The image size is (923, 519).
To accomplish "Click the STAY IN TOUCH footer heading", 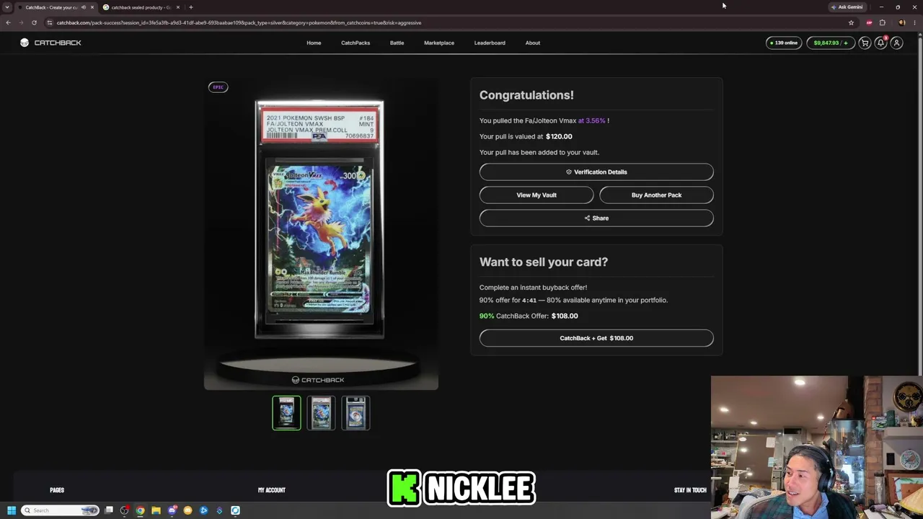I will 690,490.
